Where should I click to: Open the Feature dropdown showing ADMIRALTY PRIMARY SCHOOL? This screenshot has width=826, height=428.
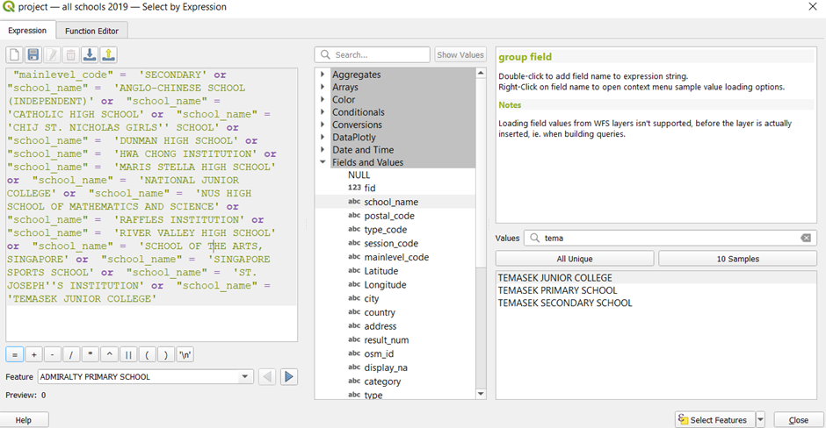coord(245,377)
